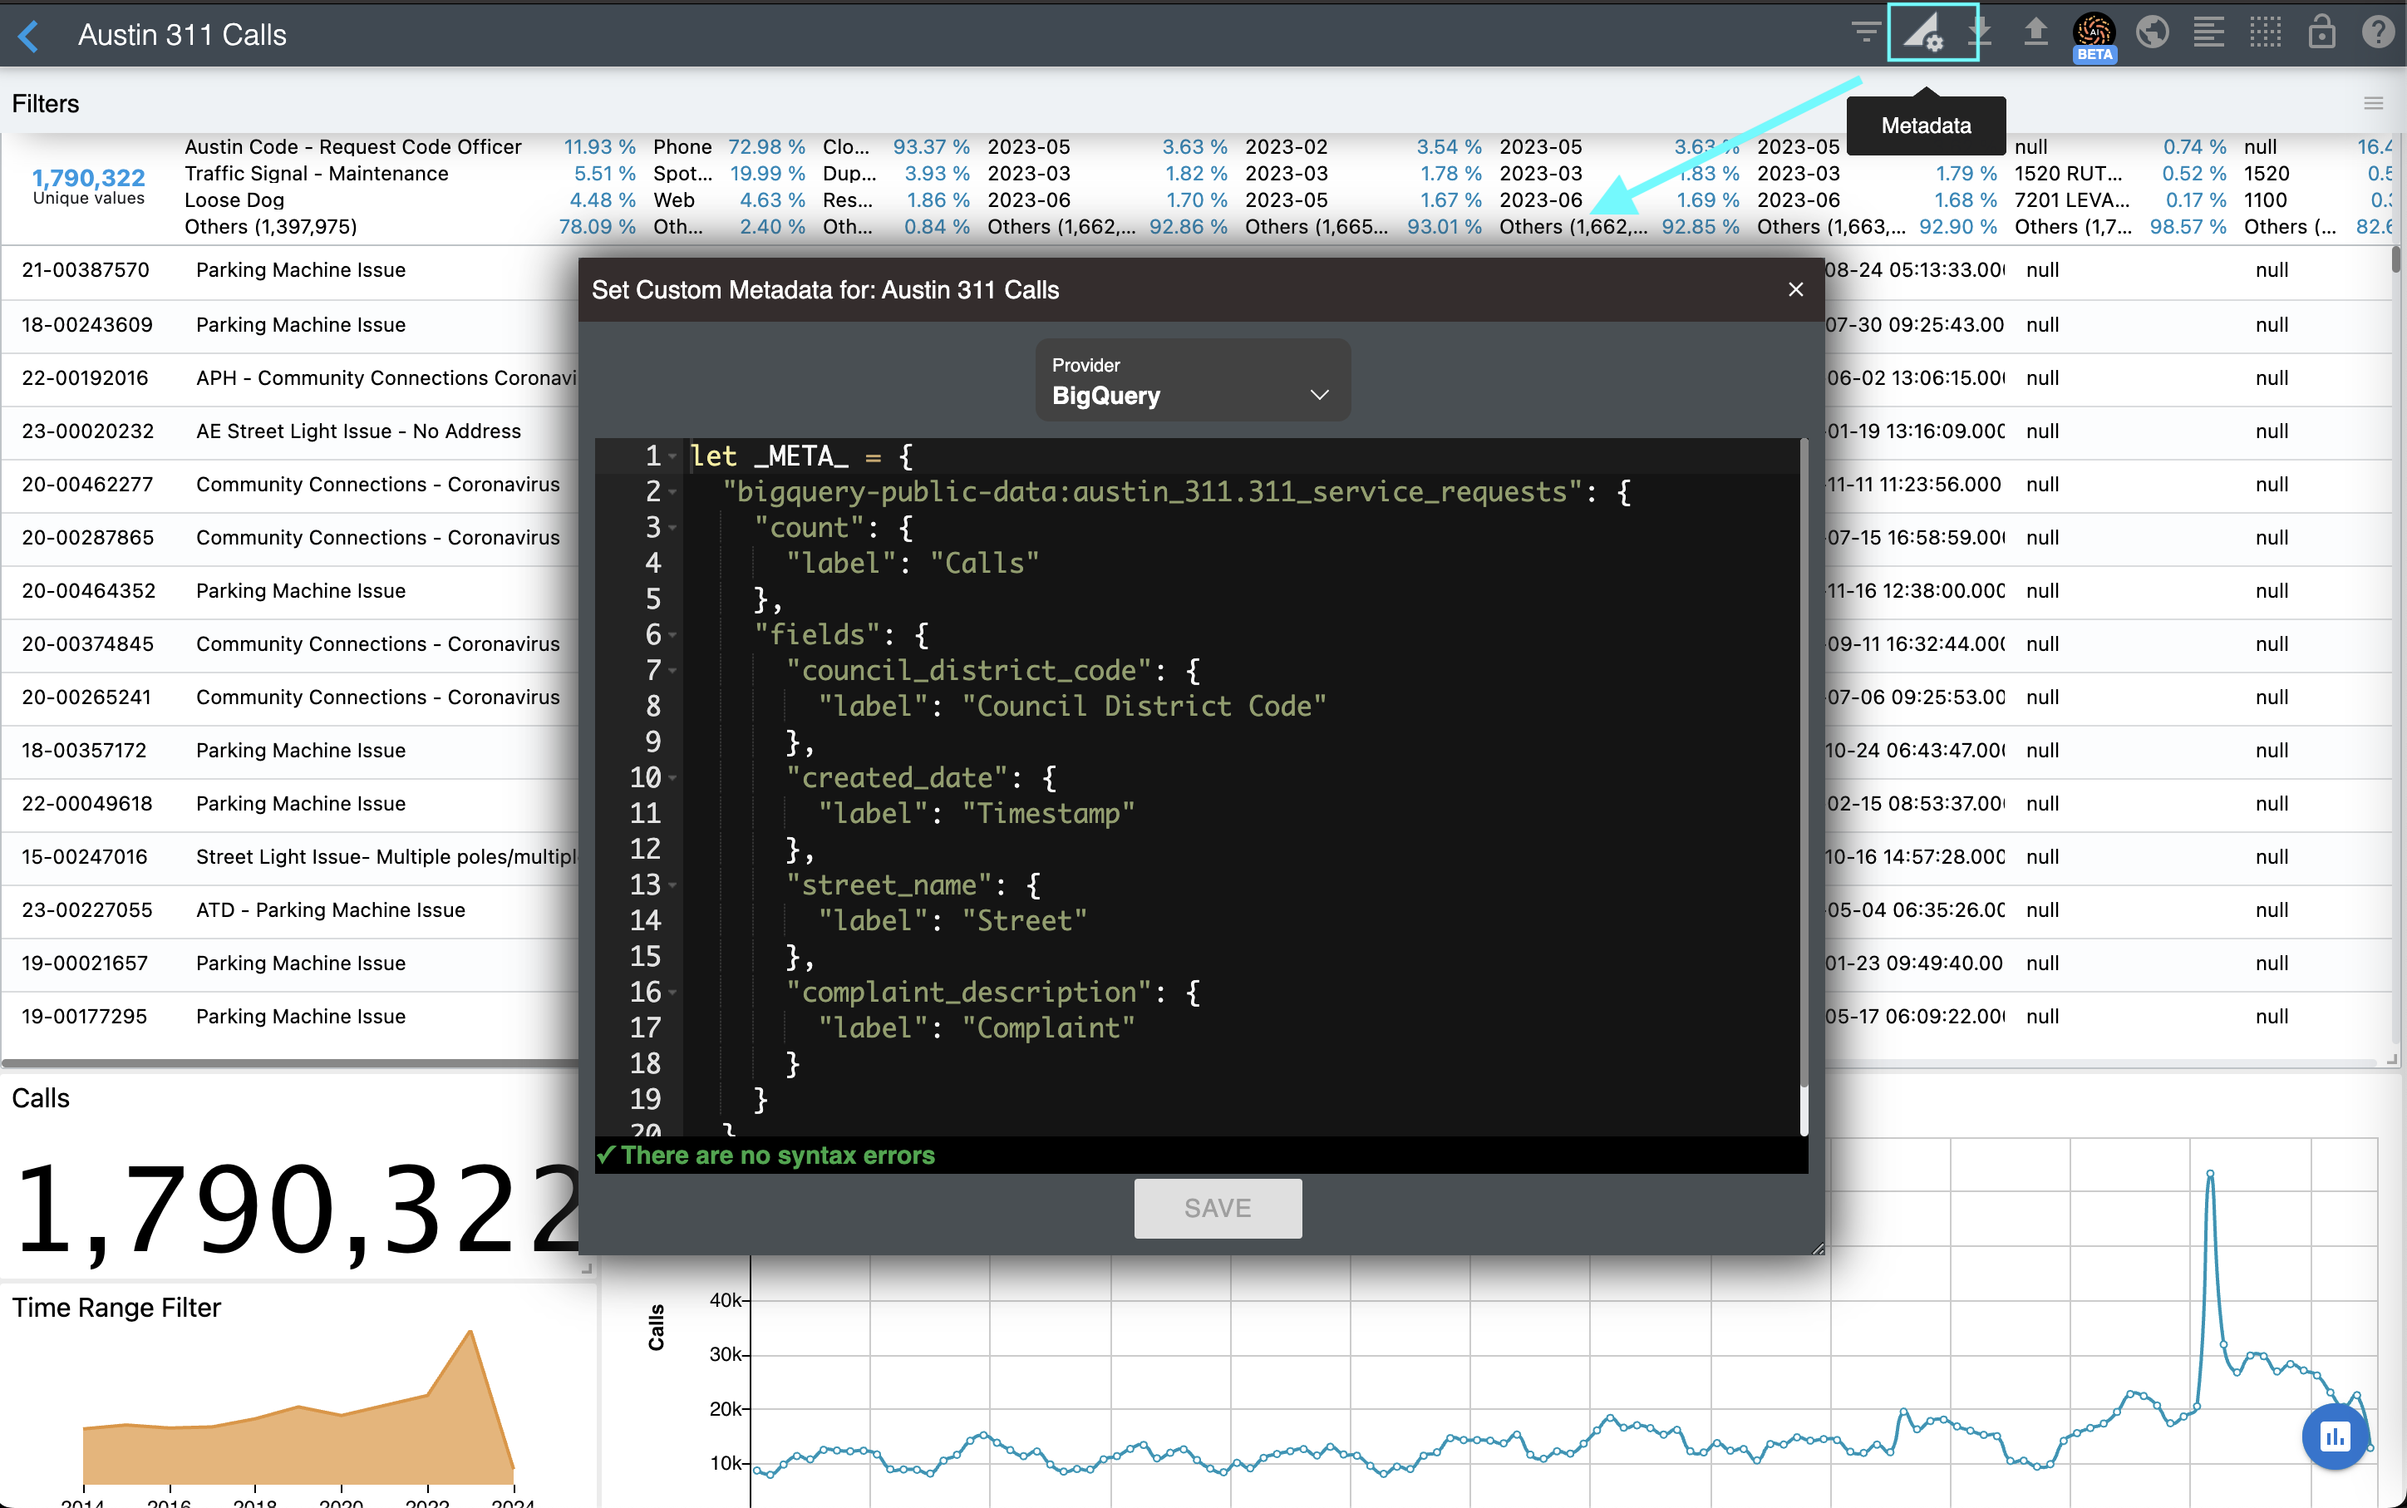
Task: Click inside code editor on line 14
Action: click(x=1197, y=920)
